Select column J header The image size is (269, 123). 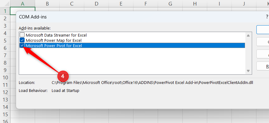click(x=244, y=4)
